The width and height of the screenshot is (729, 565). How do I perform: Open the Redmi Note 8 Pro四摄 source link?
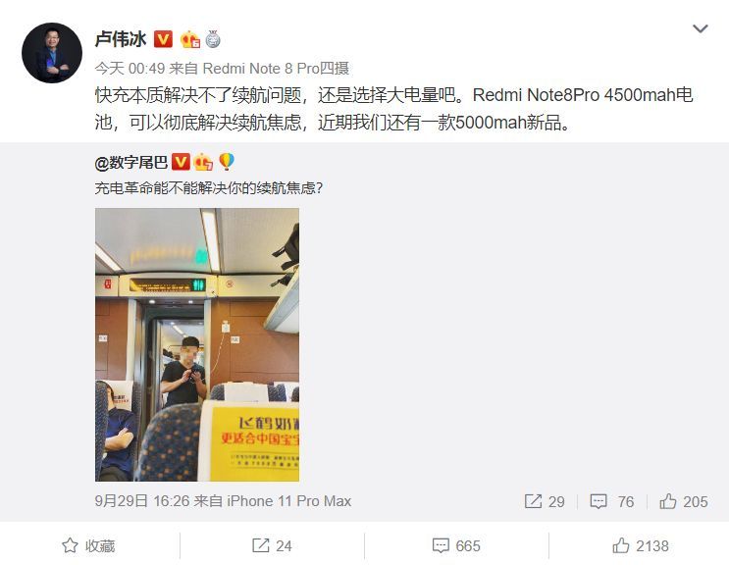(x=276, y=69)
